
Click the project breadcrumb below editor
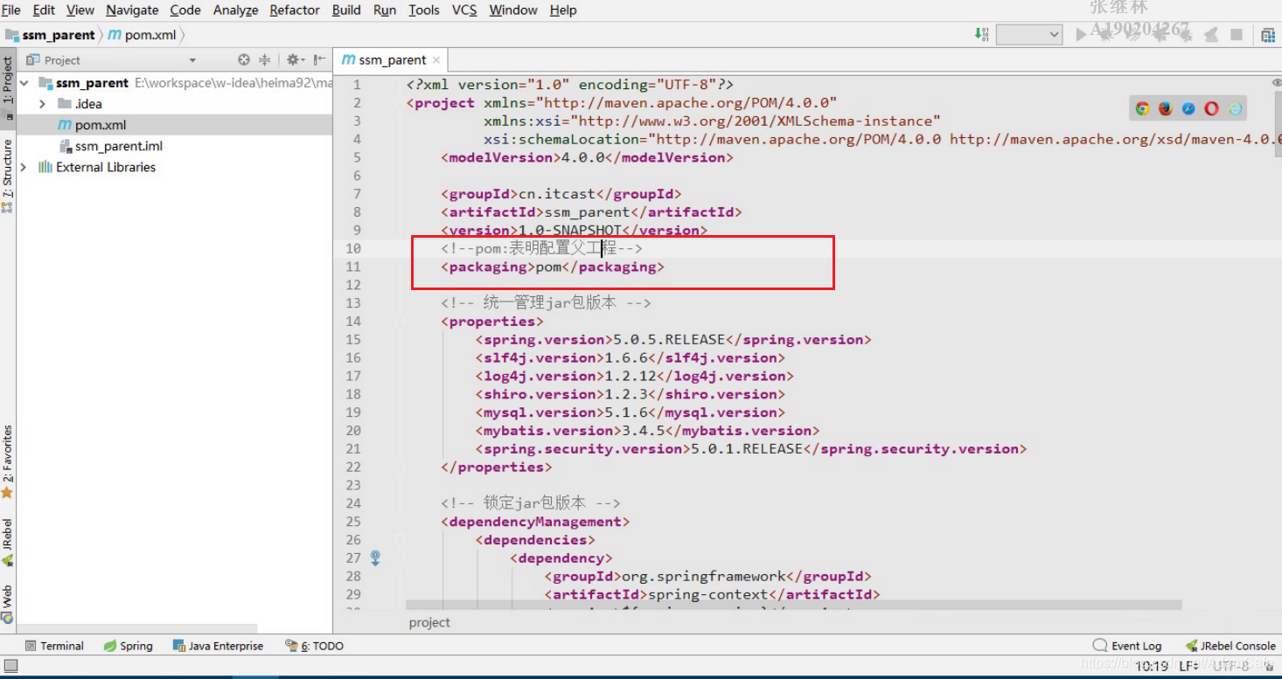coord(429,622)
